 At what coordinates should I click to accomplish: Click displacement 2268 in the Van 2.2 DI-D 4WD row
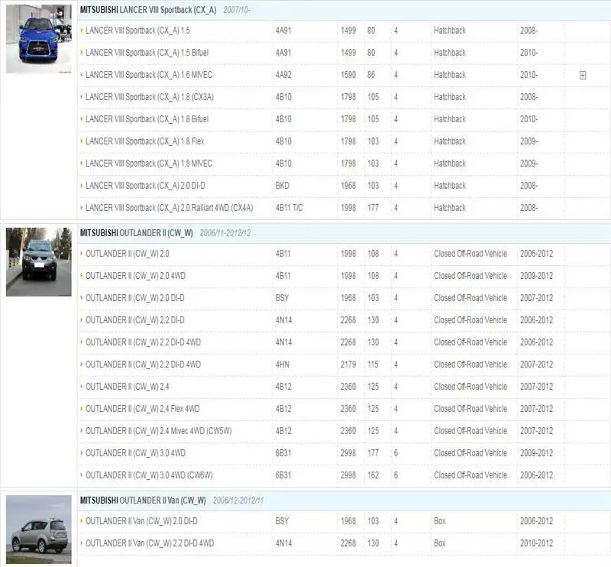pos(348,544)
